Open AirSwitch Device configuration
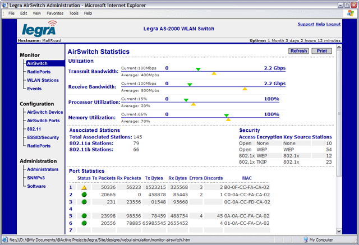The height and width of the screenshot is (245, 359). click(45, 112)
